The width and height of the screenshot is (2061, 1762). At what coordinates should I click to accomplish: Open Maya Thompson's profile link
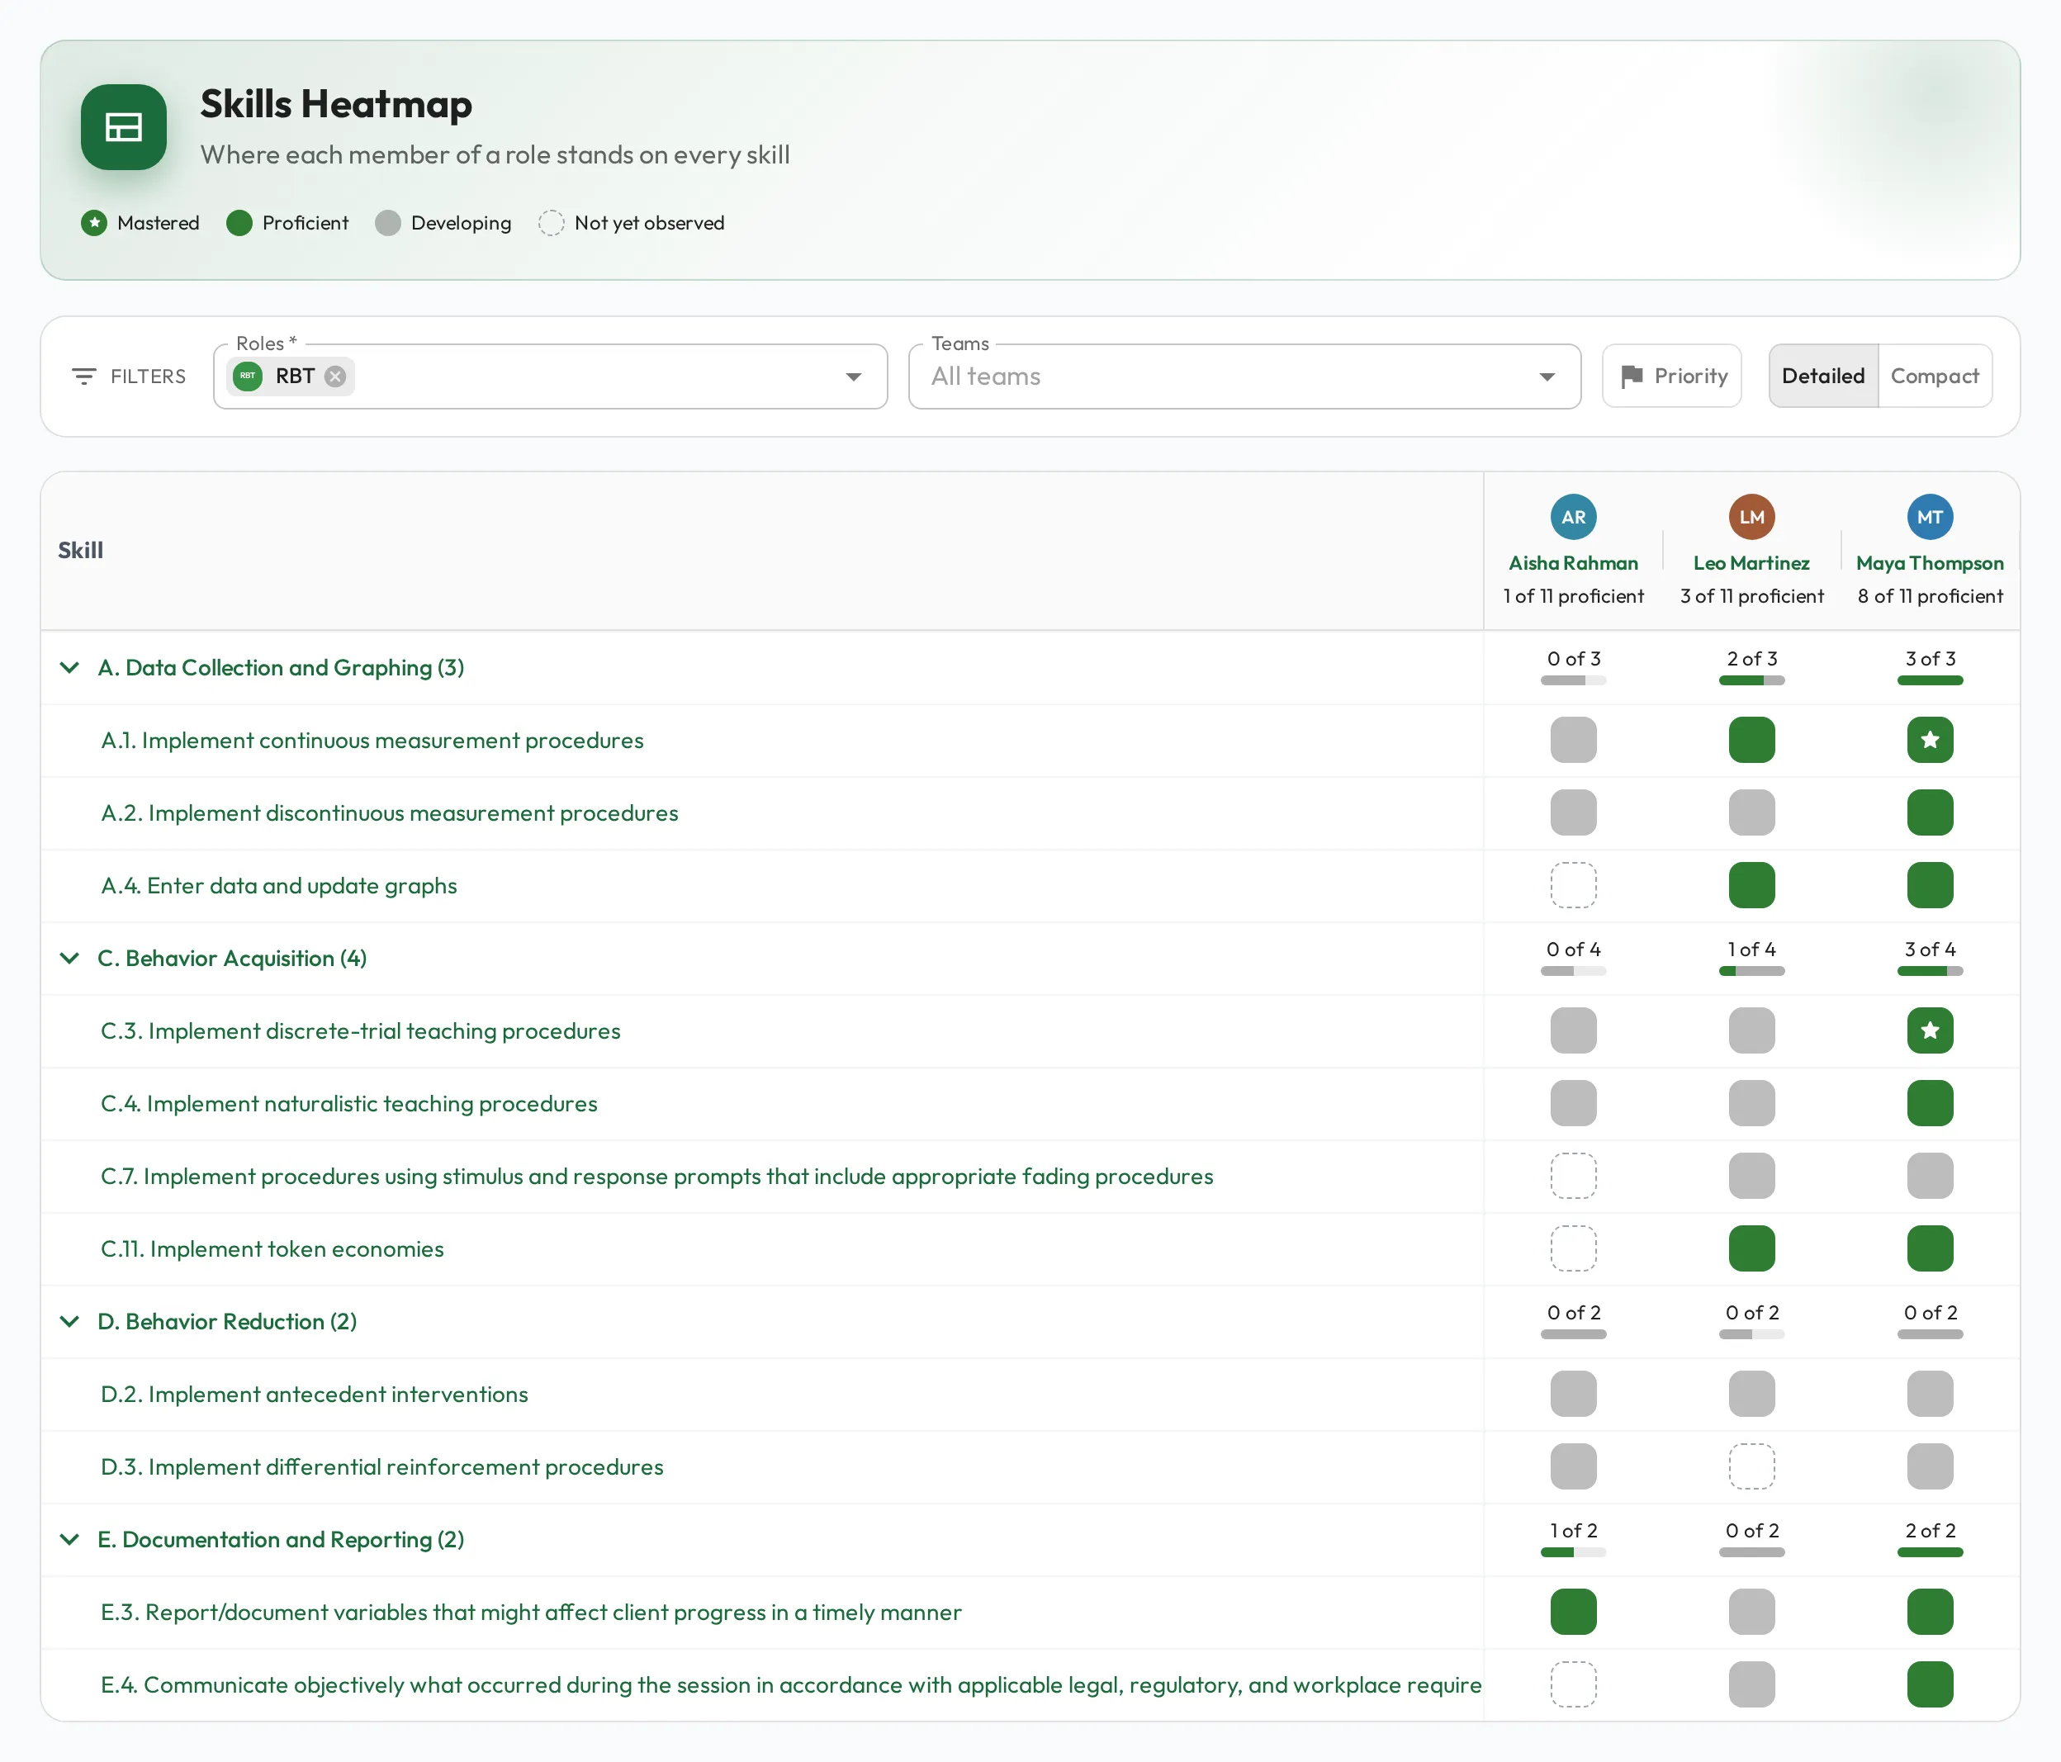pos(1930,563)
